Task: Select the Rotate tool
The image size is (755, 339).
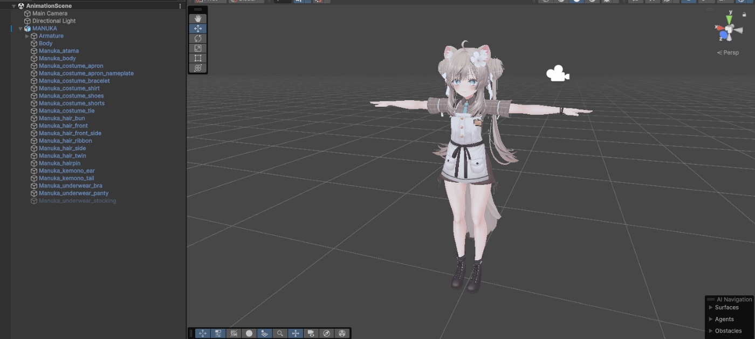Action: [x=198, y=38]
